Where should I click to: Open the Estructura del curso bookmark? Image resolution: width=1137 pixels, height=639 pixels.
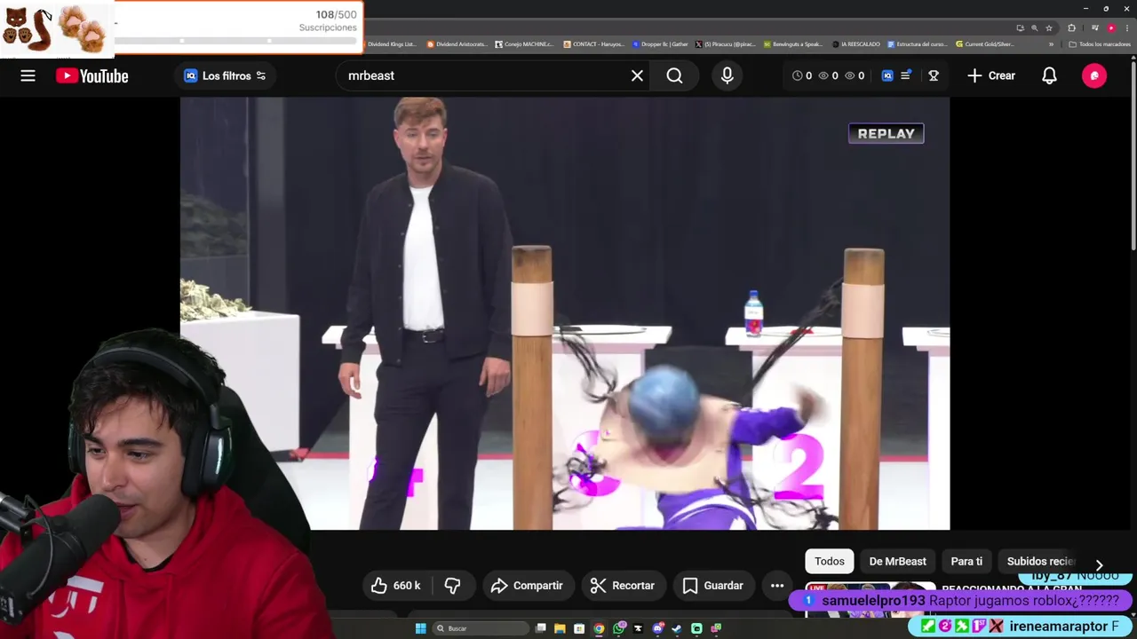point(918,43)
